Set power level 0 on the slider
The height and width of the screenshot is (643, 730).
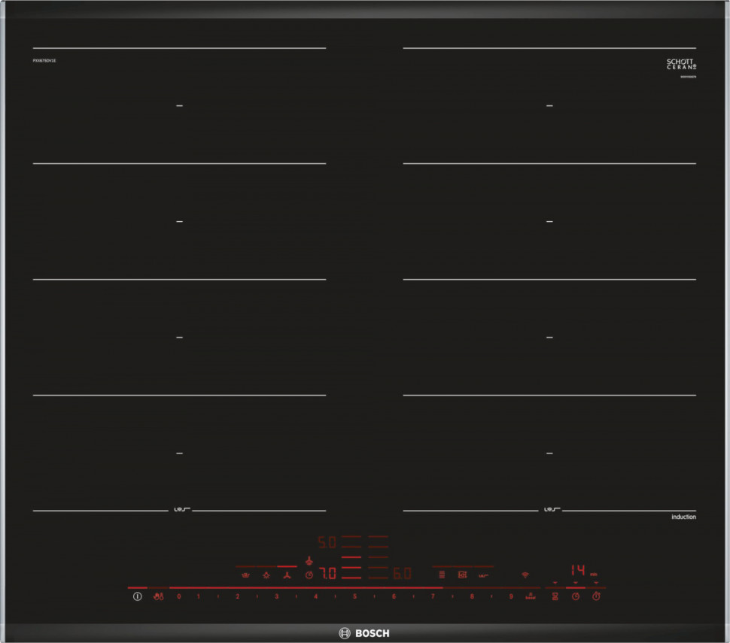(x=179, y=596)
